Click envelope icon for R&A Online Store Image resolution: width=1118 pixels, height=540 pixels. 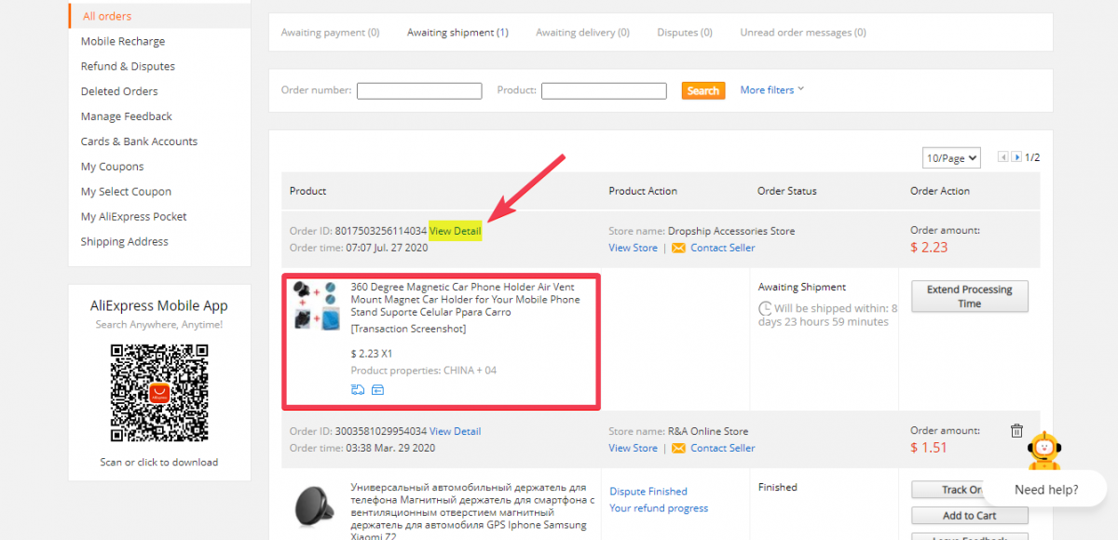(678, 448)
